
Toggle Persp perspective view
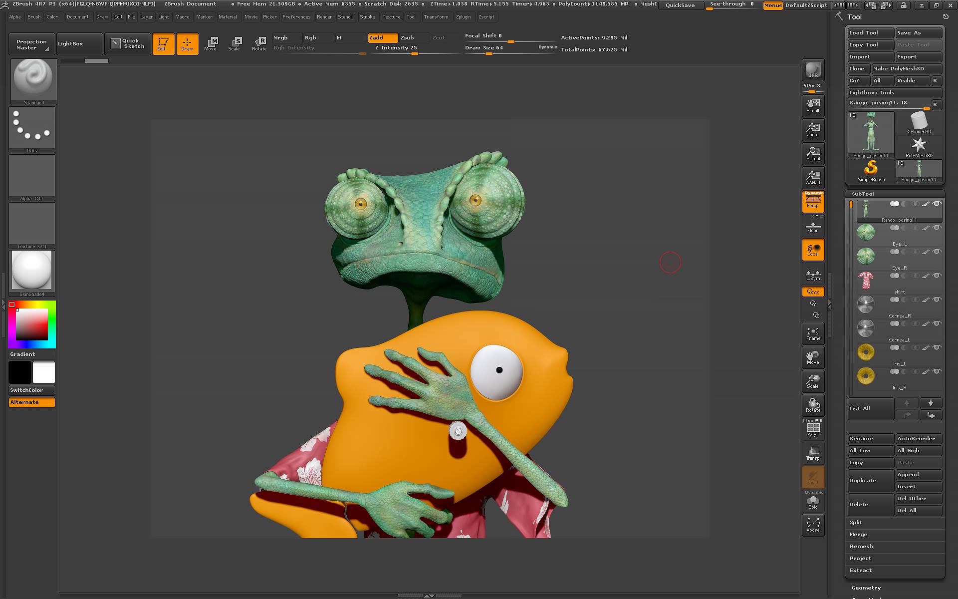pos(813,202)
